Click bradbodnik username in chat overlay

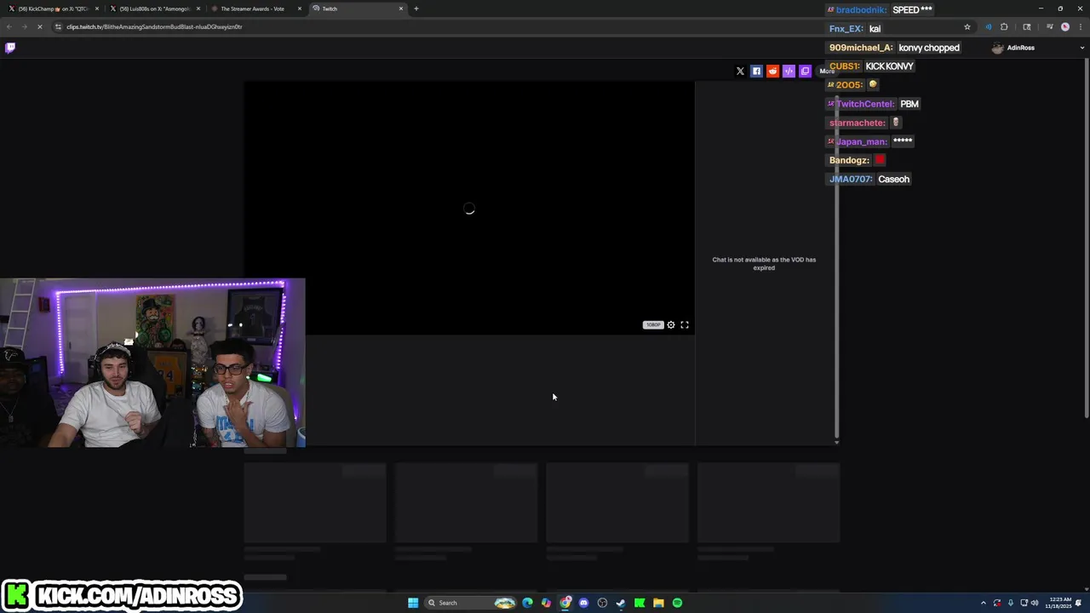point(861,9)
